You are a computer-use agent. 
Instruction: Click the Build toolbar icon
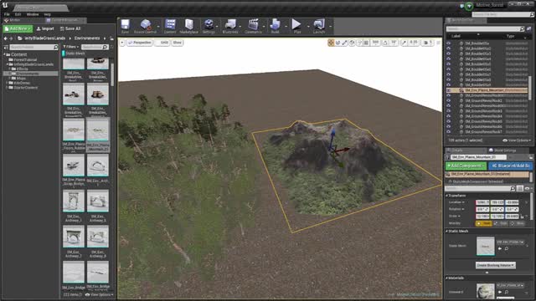tap(275, 26)
